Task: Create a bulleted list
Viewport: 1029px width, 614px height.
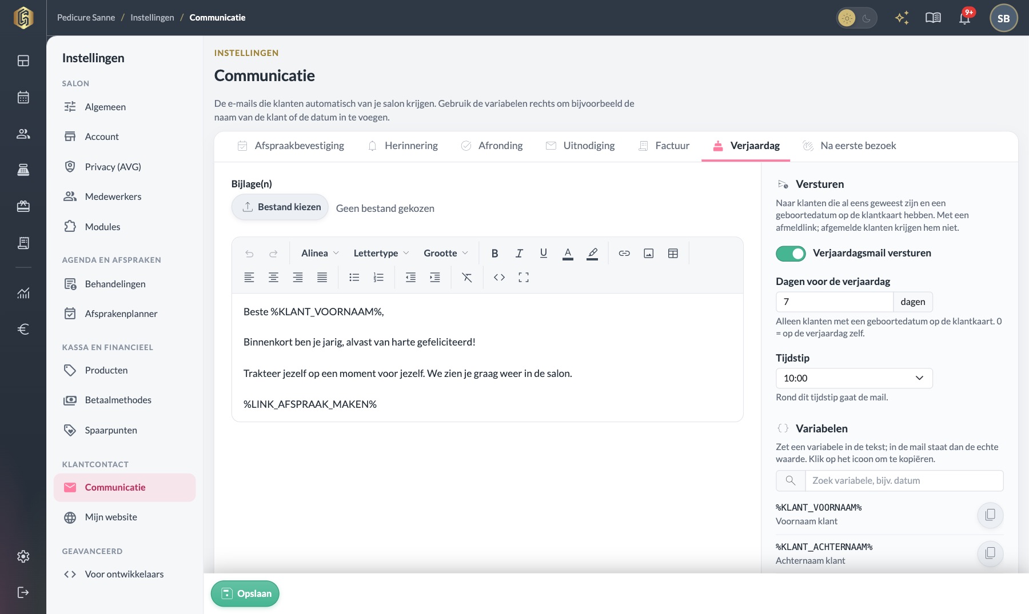Action: click(354, 278)
